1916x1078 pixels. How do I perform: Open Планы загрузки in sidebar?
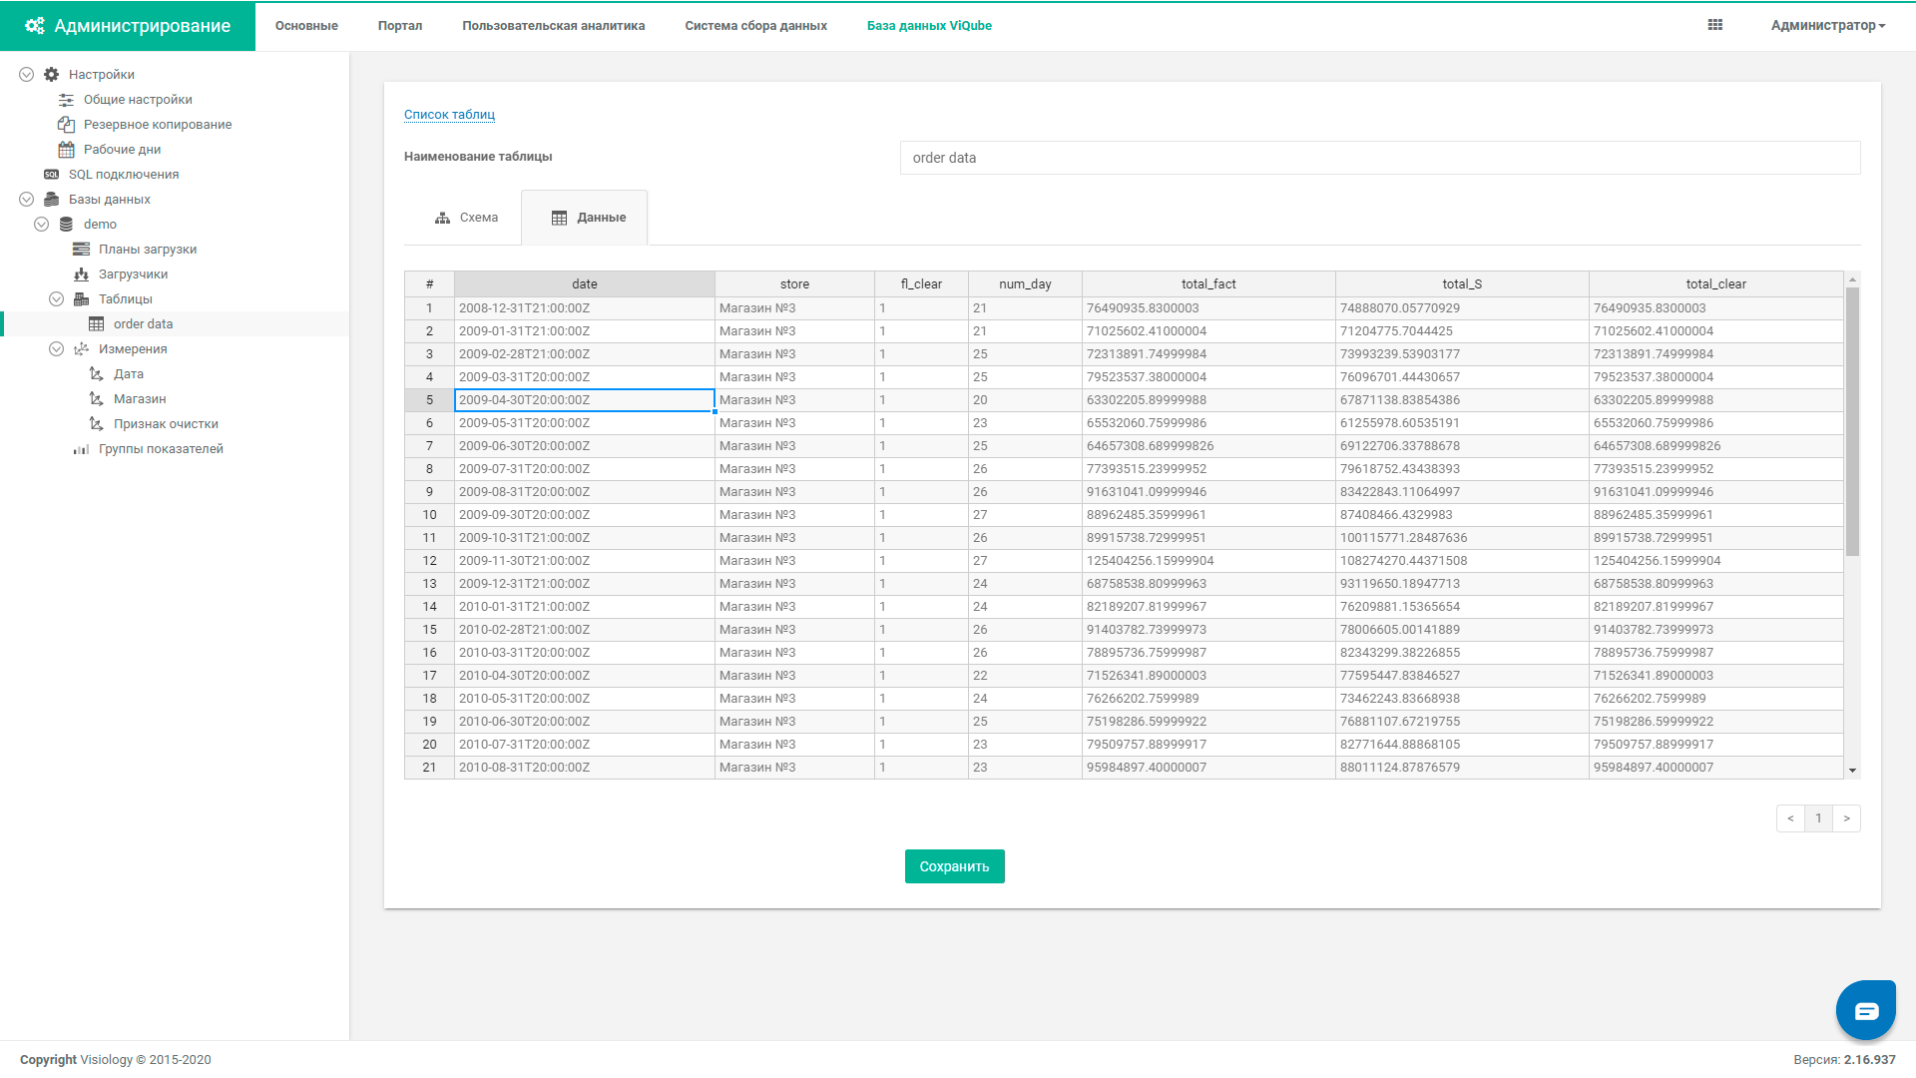(148, 250)
